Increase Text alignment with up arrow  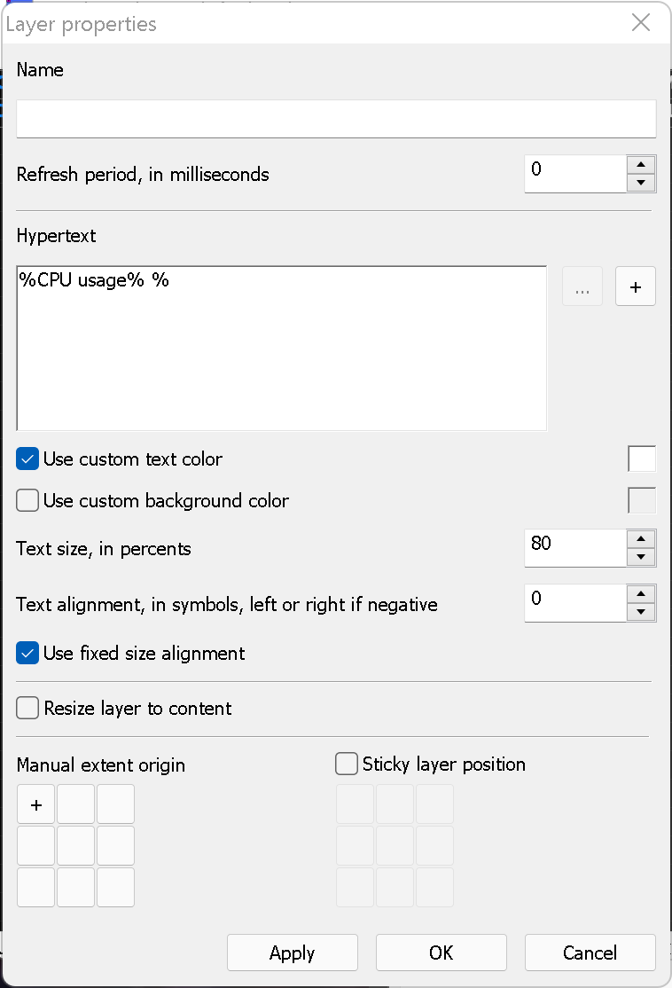641,593
